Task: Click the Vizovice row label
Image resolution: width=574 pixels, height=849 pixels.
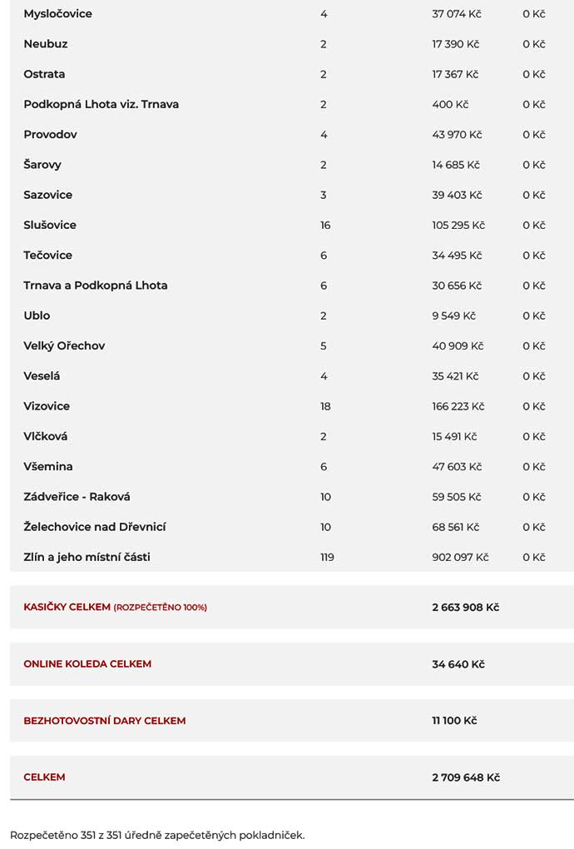Action: point(47,406)
